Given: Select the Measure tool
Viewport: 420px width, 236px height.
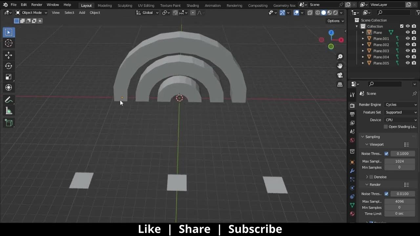Looking at the screenshot, I should (x=9, y=111).
